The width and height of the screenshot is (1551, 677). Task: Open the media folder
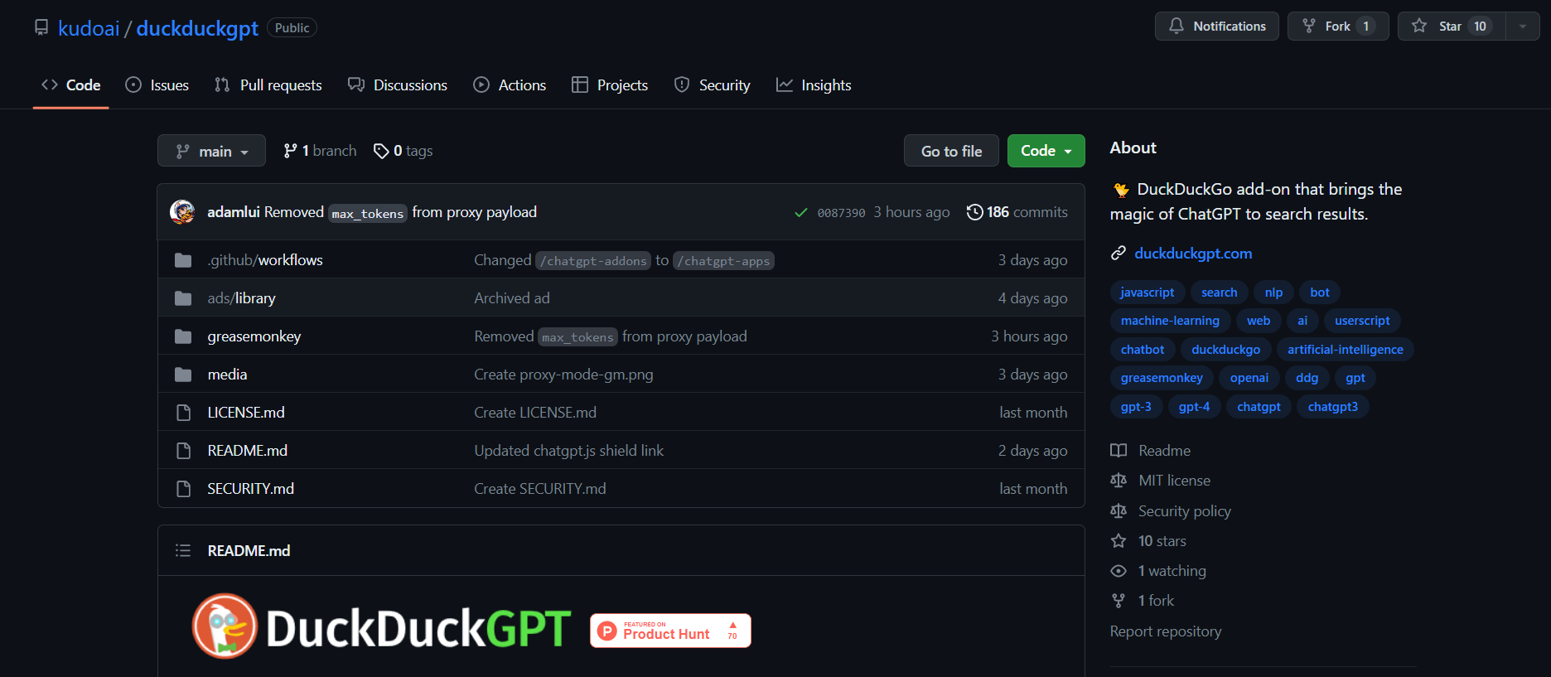[227, 375]
